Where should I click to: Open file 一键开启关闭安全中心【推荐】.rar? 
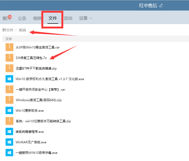(41, 90)
